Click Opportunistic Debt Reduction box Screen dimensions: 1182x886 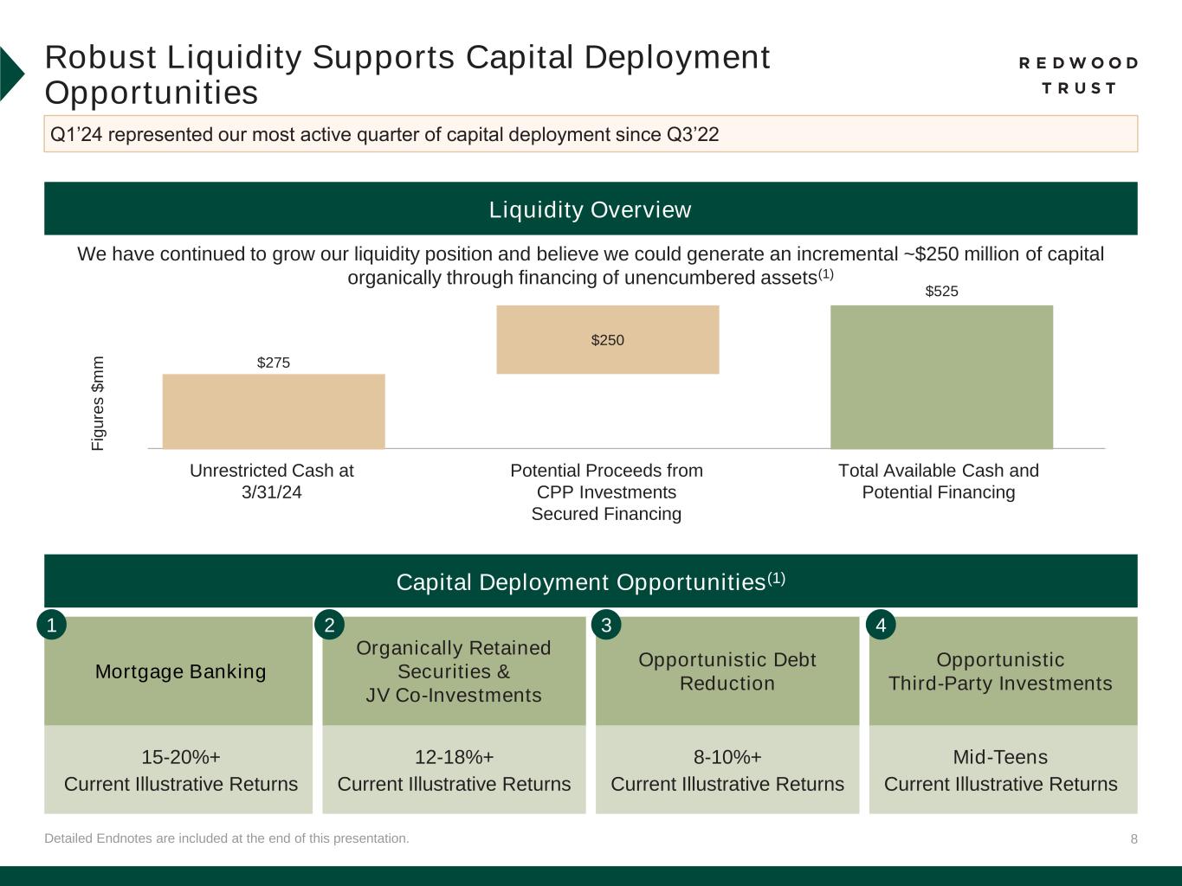(727, 671)
